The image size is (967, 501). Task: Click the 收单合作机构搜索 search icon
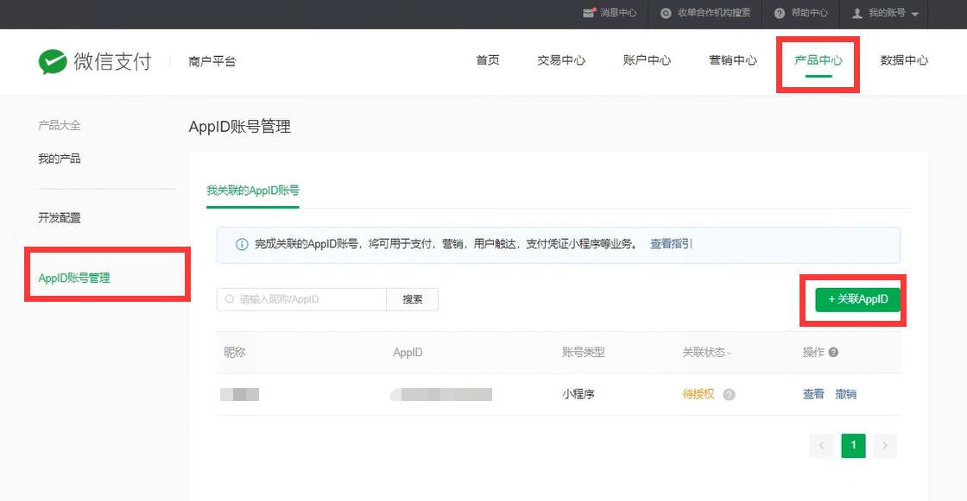pyautogui.click(x=666, y=13)
